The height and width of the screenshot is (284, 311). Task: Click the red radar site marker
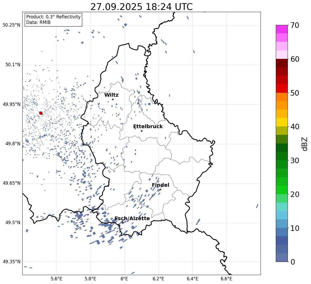coord(41,113)
